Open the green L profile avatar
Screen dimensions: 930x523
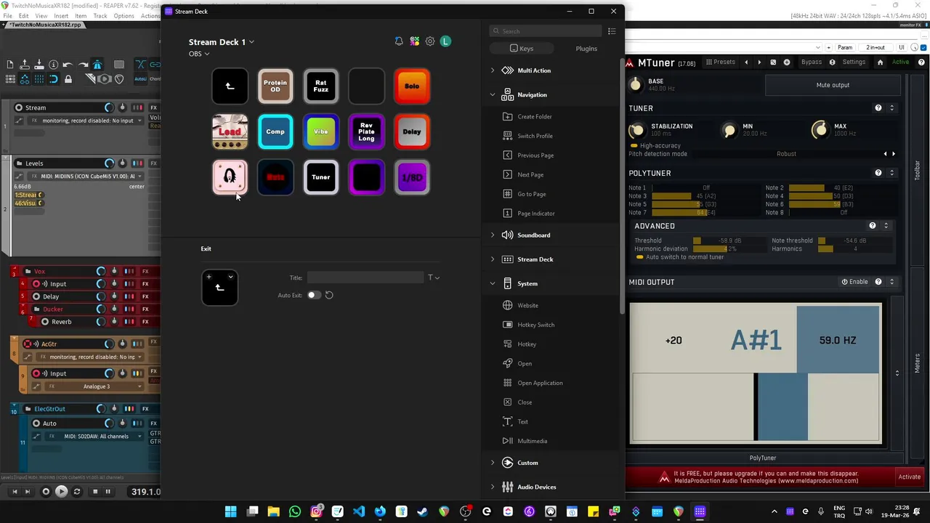[445, 41]
